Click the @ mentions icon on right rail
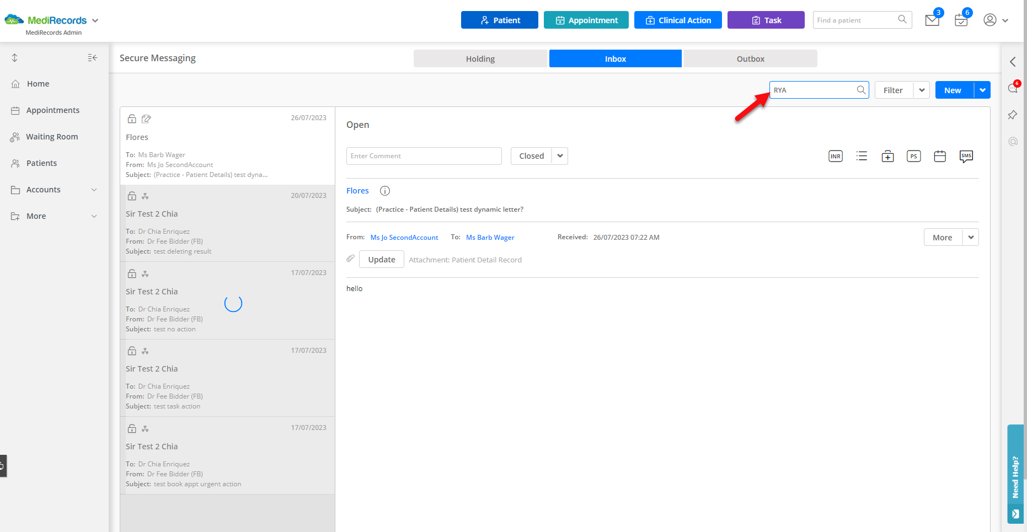 pyautogui.click(x=1013, y=141)
